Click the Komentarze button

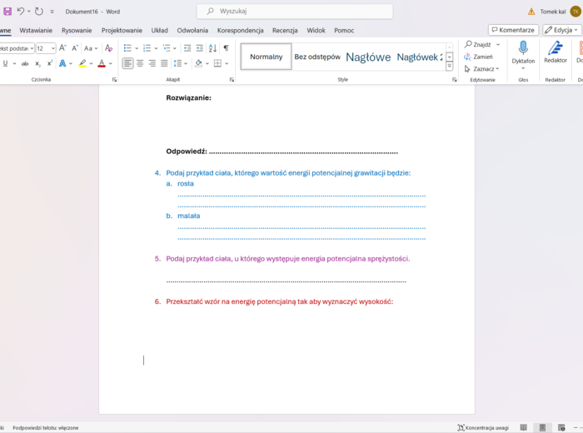pyautogui.click(x=513, y=30)
